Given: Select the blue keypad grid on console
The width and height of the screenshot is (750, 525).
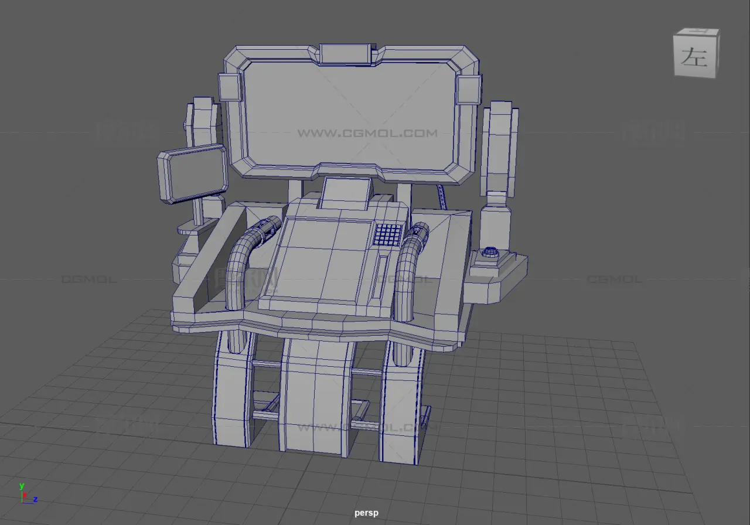Looking at the screenshot, I should click(x=388, y=234).
